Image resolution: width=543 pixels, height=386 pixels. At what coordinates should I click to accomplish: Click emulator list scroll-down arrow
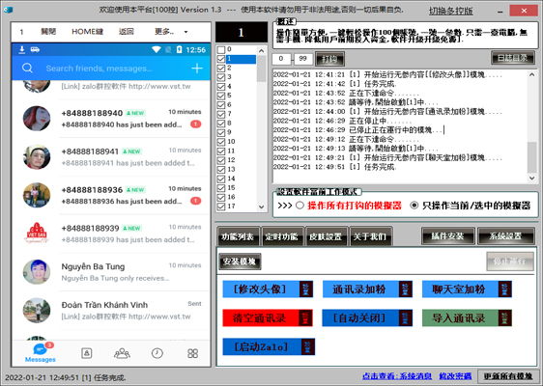pos(262,207)
